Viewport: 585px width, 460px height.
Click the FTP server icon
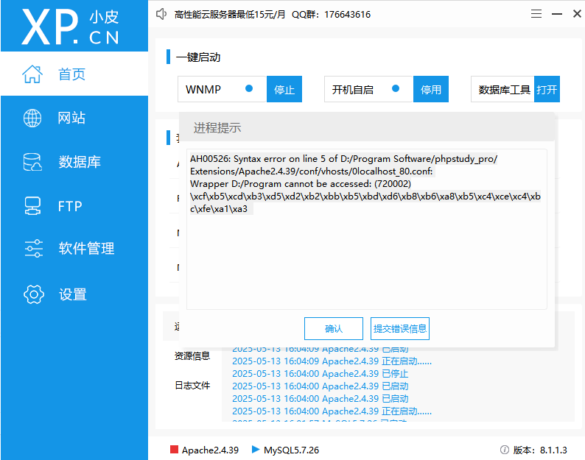pos(32,206)
